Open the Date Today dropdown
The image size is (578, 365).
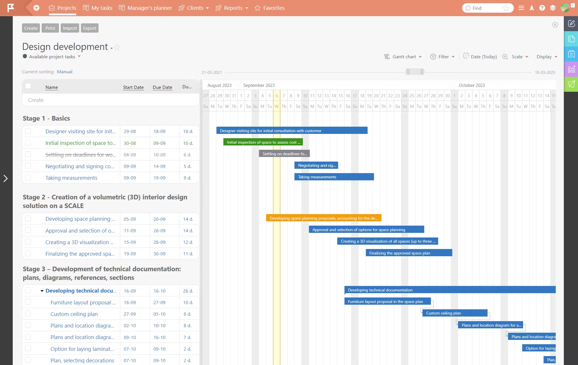click(x=484, y=57)
